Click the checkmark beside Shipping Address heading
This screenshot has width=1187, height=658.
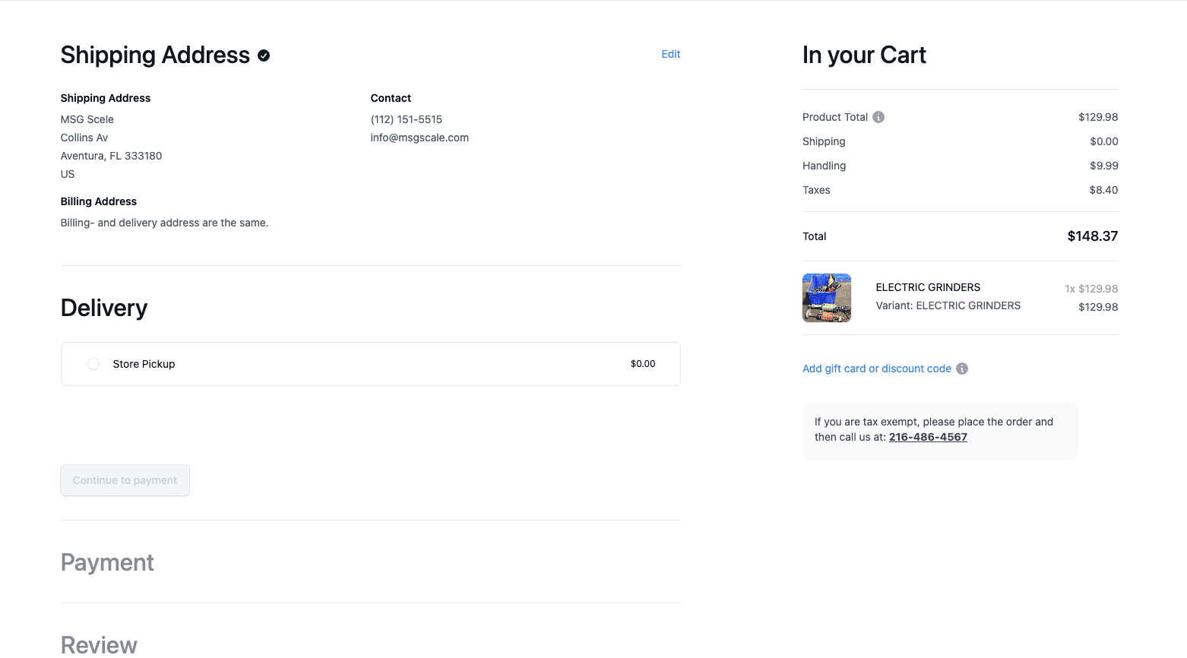coord(262,55)
